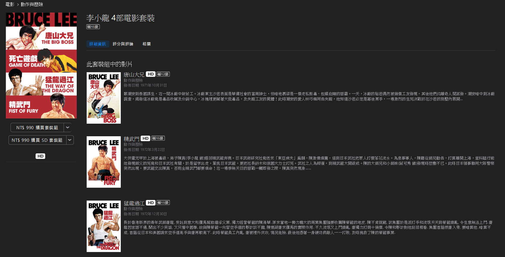Open the 猛龍過江 movie title link
The height and width of the screenshot is (257, 505).
(x=134, y=203)
